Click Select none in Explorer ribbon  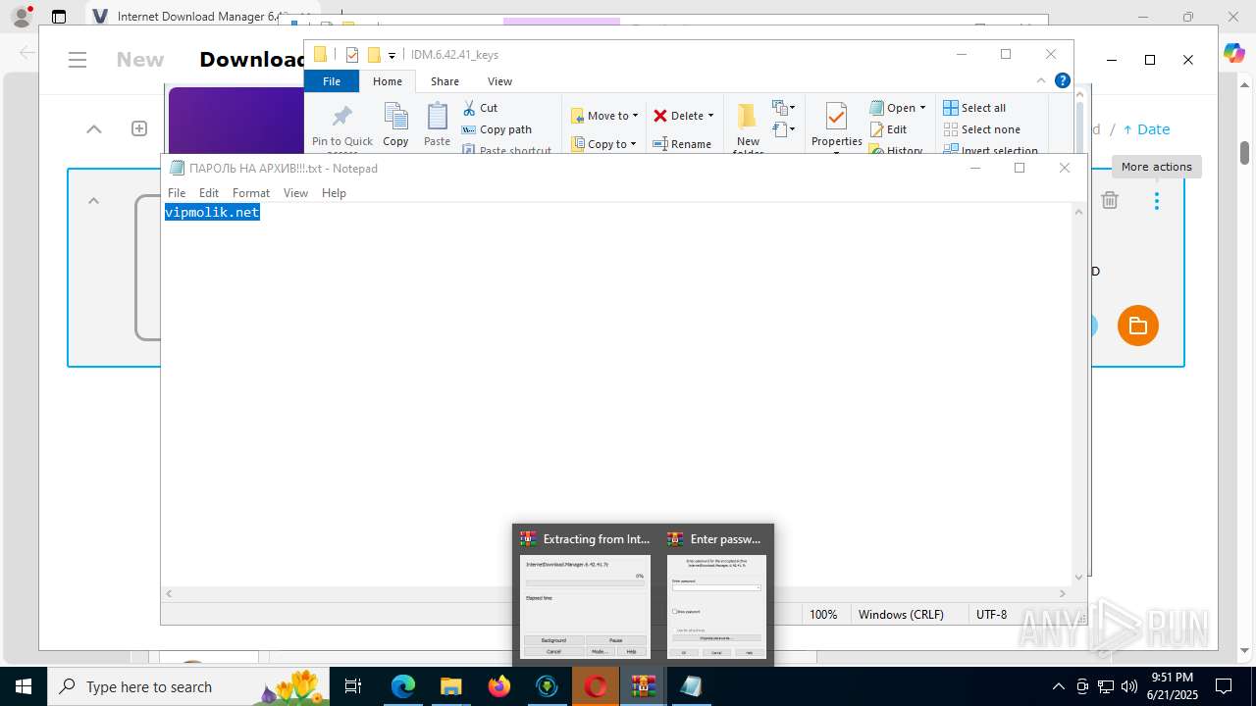coord(981,129)
